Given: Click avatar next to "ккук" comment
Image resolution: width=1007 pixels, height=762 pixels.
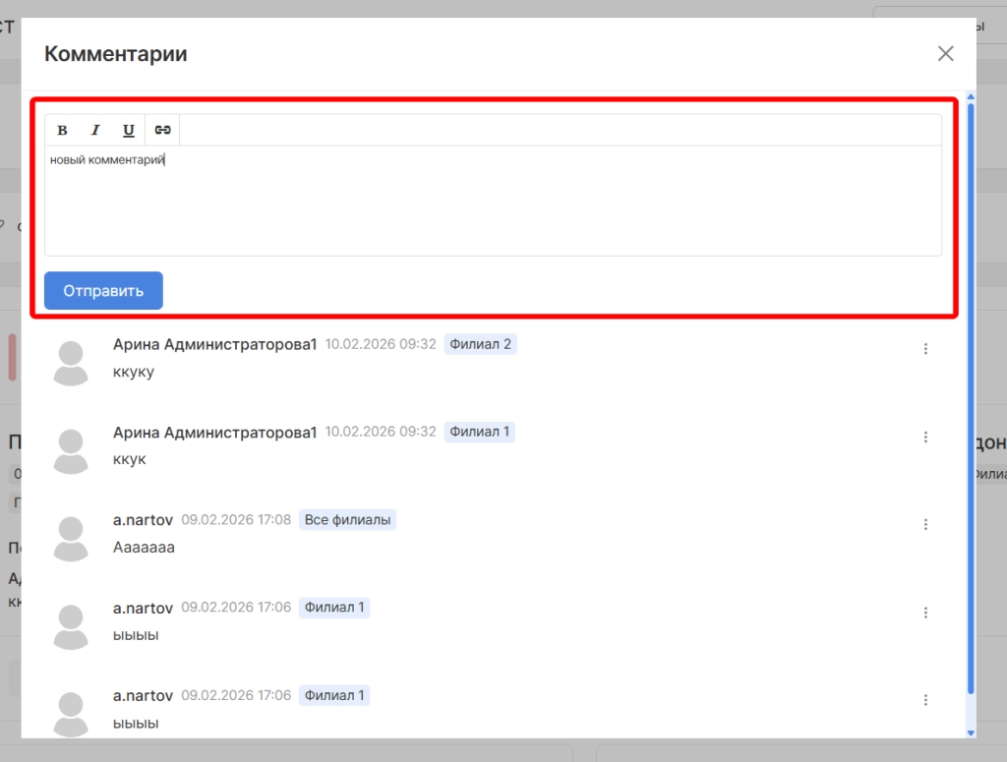Looking at the screenshot, I should pos(71,451).
